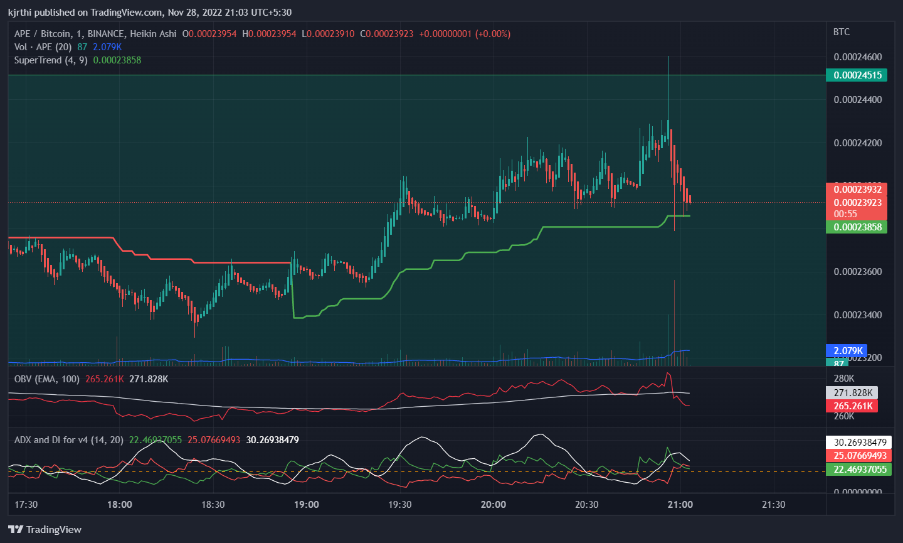
Task: Click the SuperTrend value 0.00023858 in the legend
Action: (117, 60)
